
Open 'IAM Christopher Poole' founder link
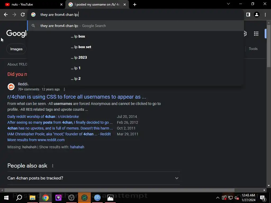[x=59, y=134]
